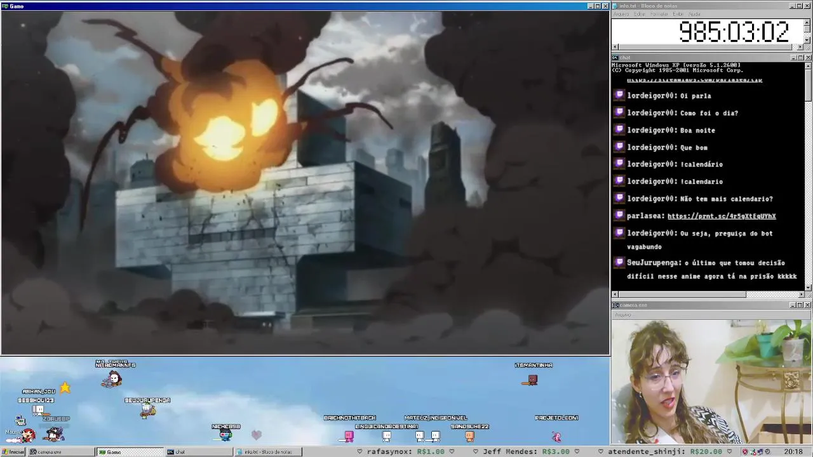This screenshot has height=457, width=813.
Task: Click 'atendente_shinji: R$20.00' donation text
Action: pyautogui.click(x=665, y=452)
